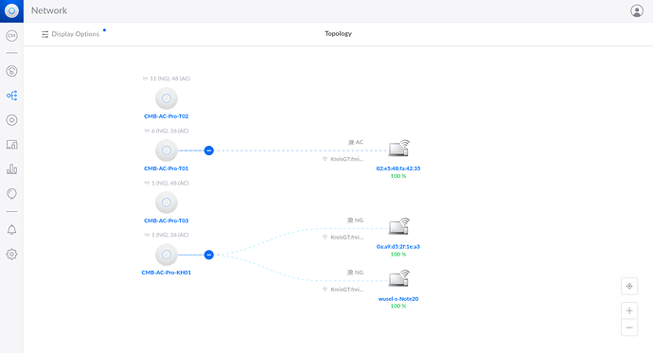Collapse clients of CMB-AC-Pro-T01

point(209,150)
